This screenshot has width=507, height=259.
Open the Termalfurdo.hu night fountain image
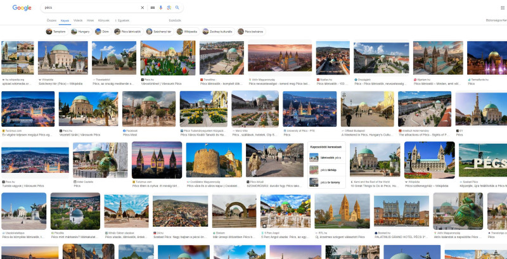(487, 58)
